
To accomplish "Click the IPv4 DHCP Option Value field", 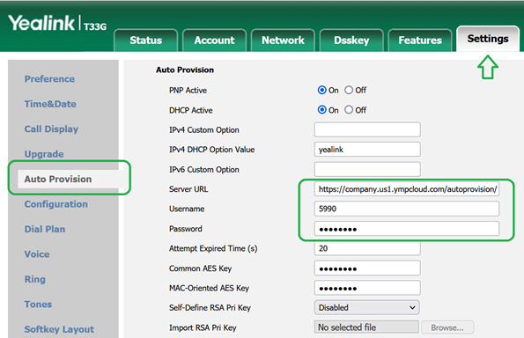I will click(367, 150).
